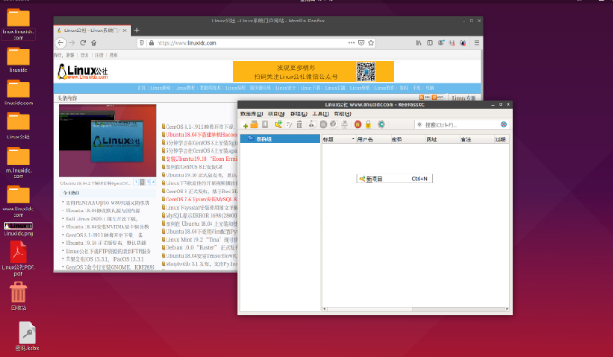Image resolution: width=613 pixels, height=357 pixels.
Task: Select the Linuxidc.png image on desktop
Action: coord(18,229)
